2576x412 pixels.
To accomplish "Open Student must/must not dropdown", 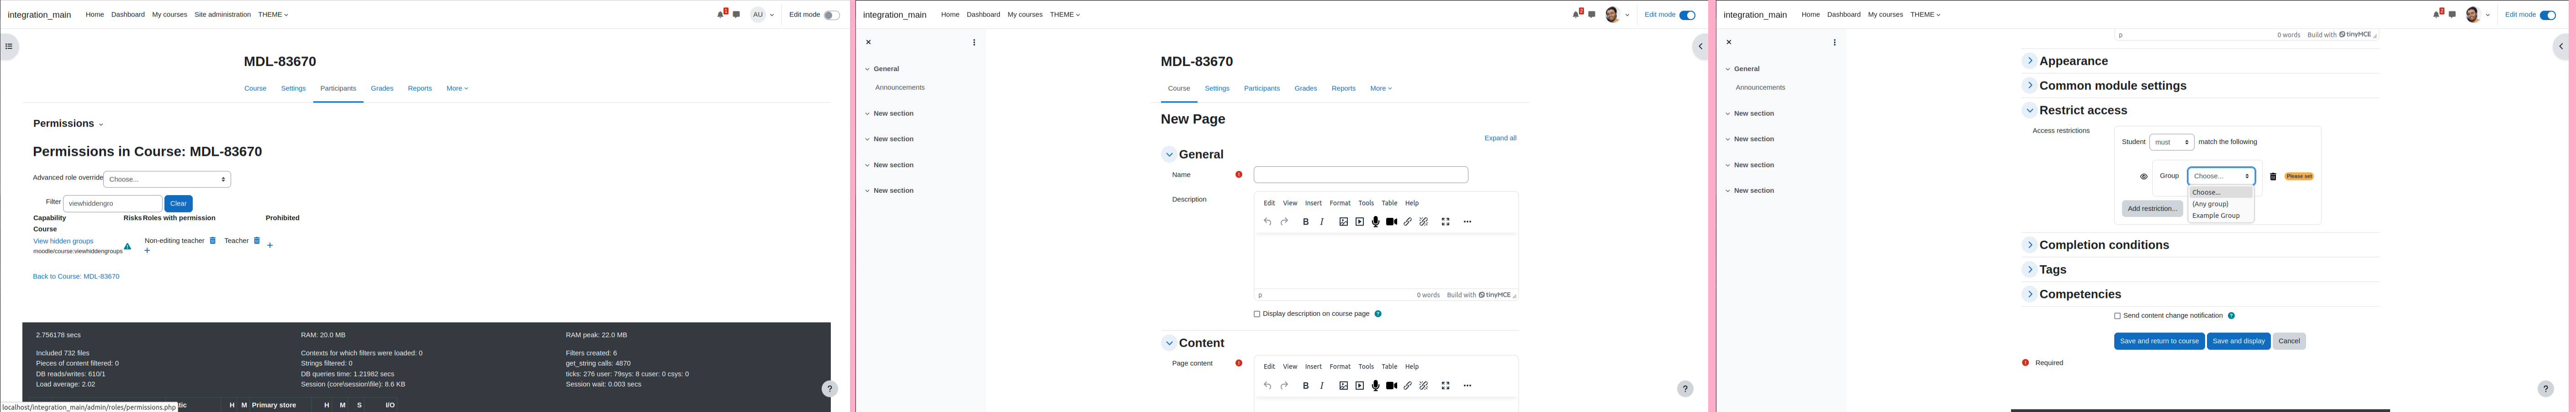I will 2171,143.
